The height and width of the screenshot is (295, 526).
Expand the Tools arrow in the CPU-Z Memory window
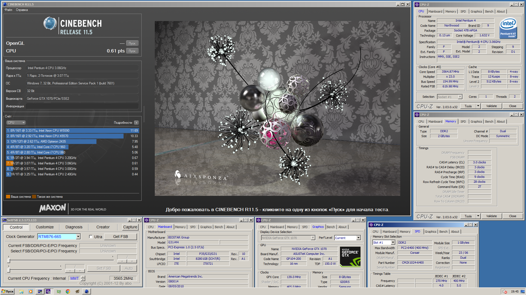pos(478,216)
